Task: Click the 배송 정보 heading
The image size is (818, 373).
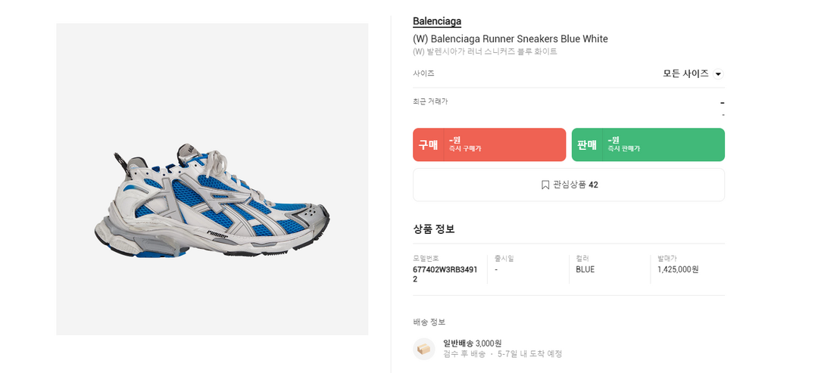Action: (429, 322)
